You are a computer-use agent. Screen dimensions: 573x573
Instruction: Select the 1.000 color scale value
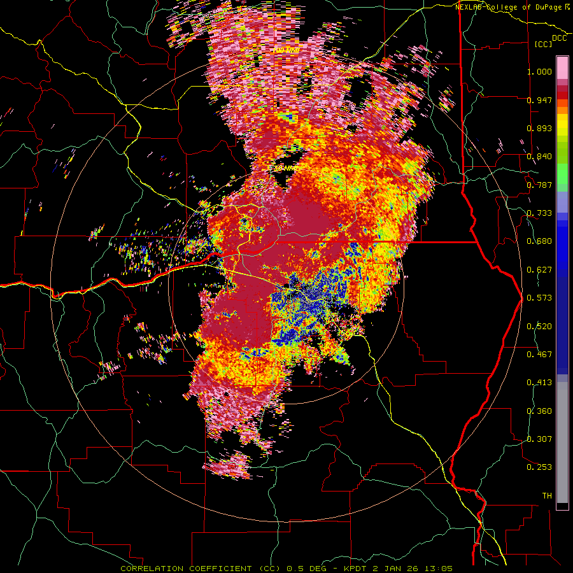[x=539, y=71]
